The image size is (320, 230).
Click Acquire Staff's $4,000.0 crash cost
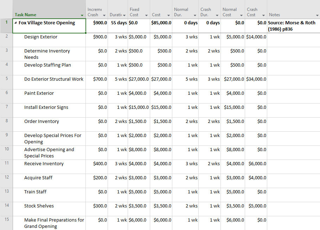pos(256,181)
